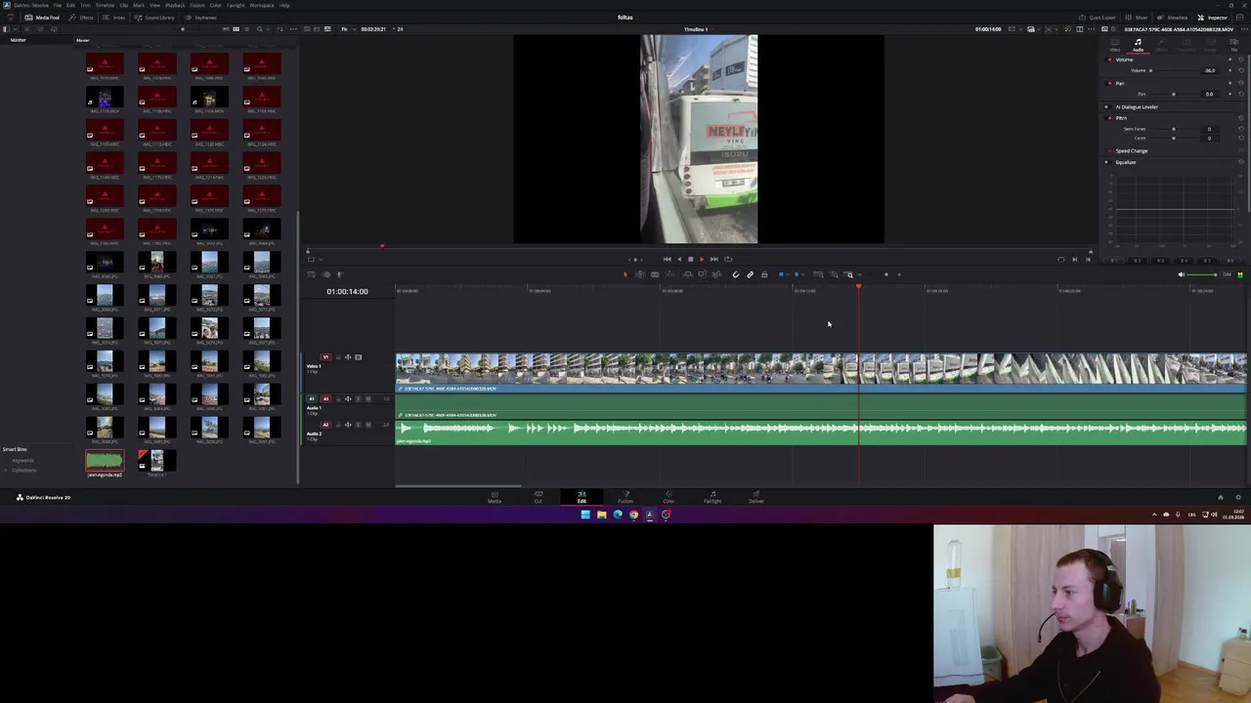This screenshot has height=703, width=1251.
Task: Search the media pool
Action: coord(260,28)
